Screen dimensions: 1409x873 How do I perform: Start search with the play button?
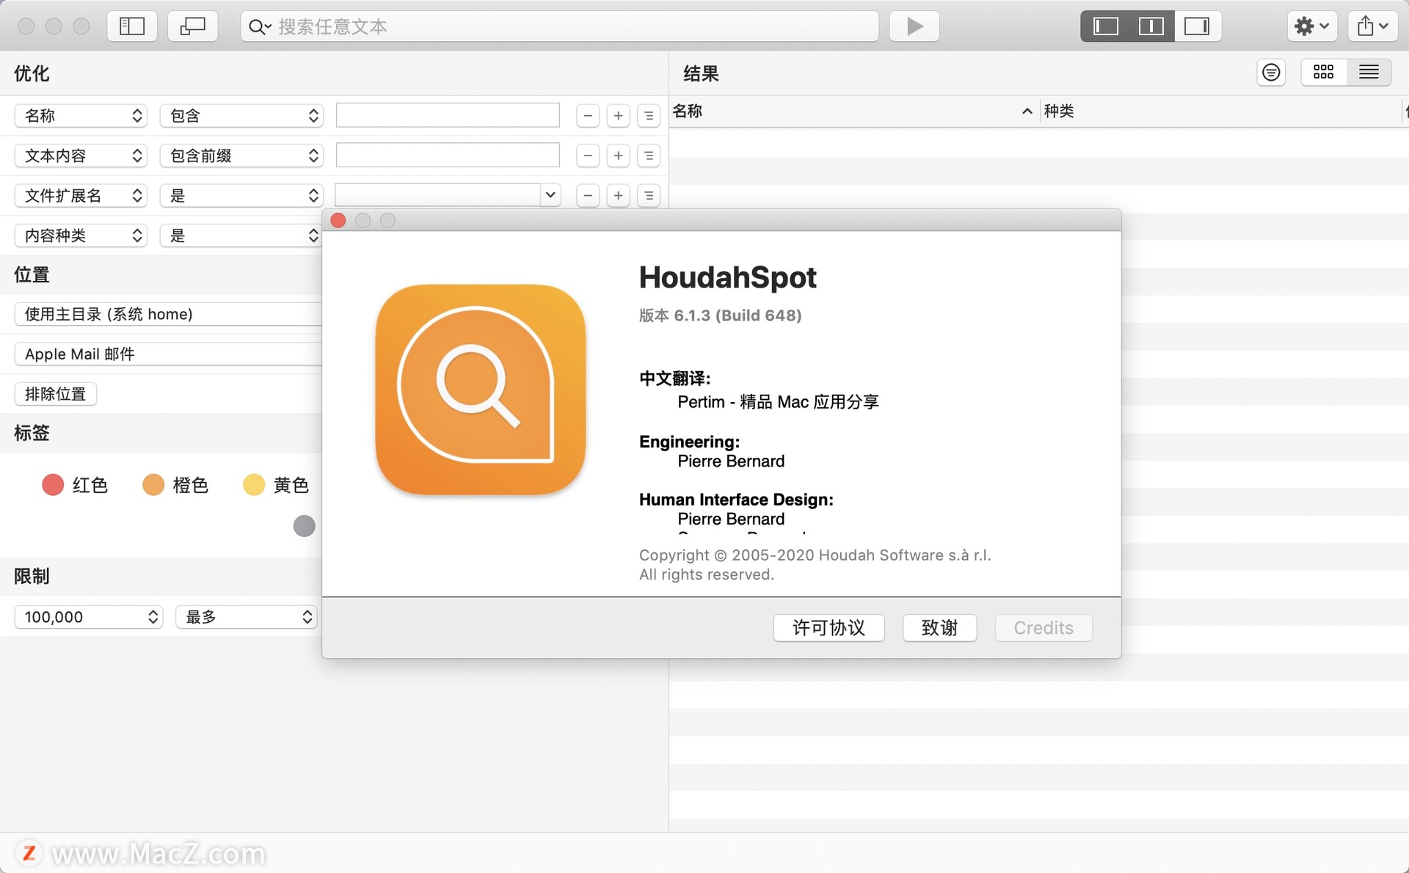pos(914,26)
